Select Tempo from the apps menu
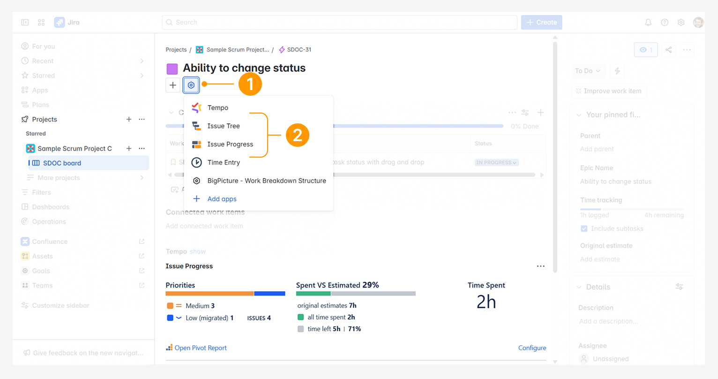 coord(259,107)
